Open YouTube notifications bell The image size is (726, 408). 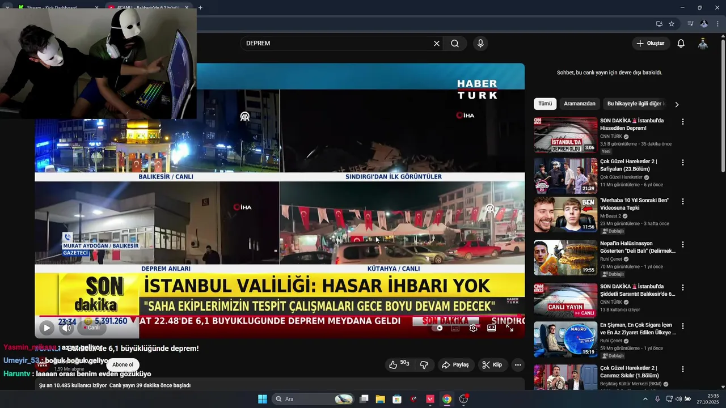point(681,44)
